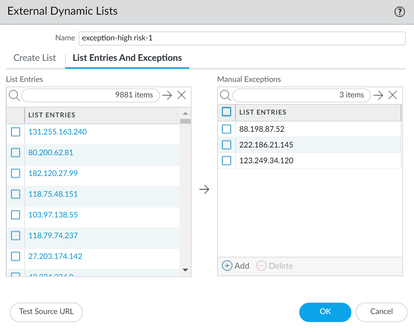Clear the Manual Exceptions filter with the X icon
The image size is (414, 332).
pos(393,95)
